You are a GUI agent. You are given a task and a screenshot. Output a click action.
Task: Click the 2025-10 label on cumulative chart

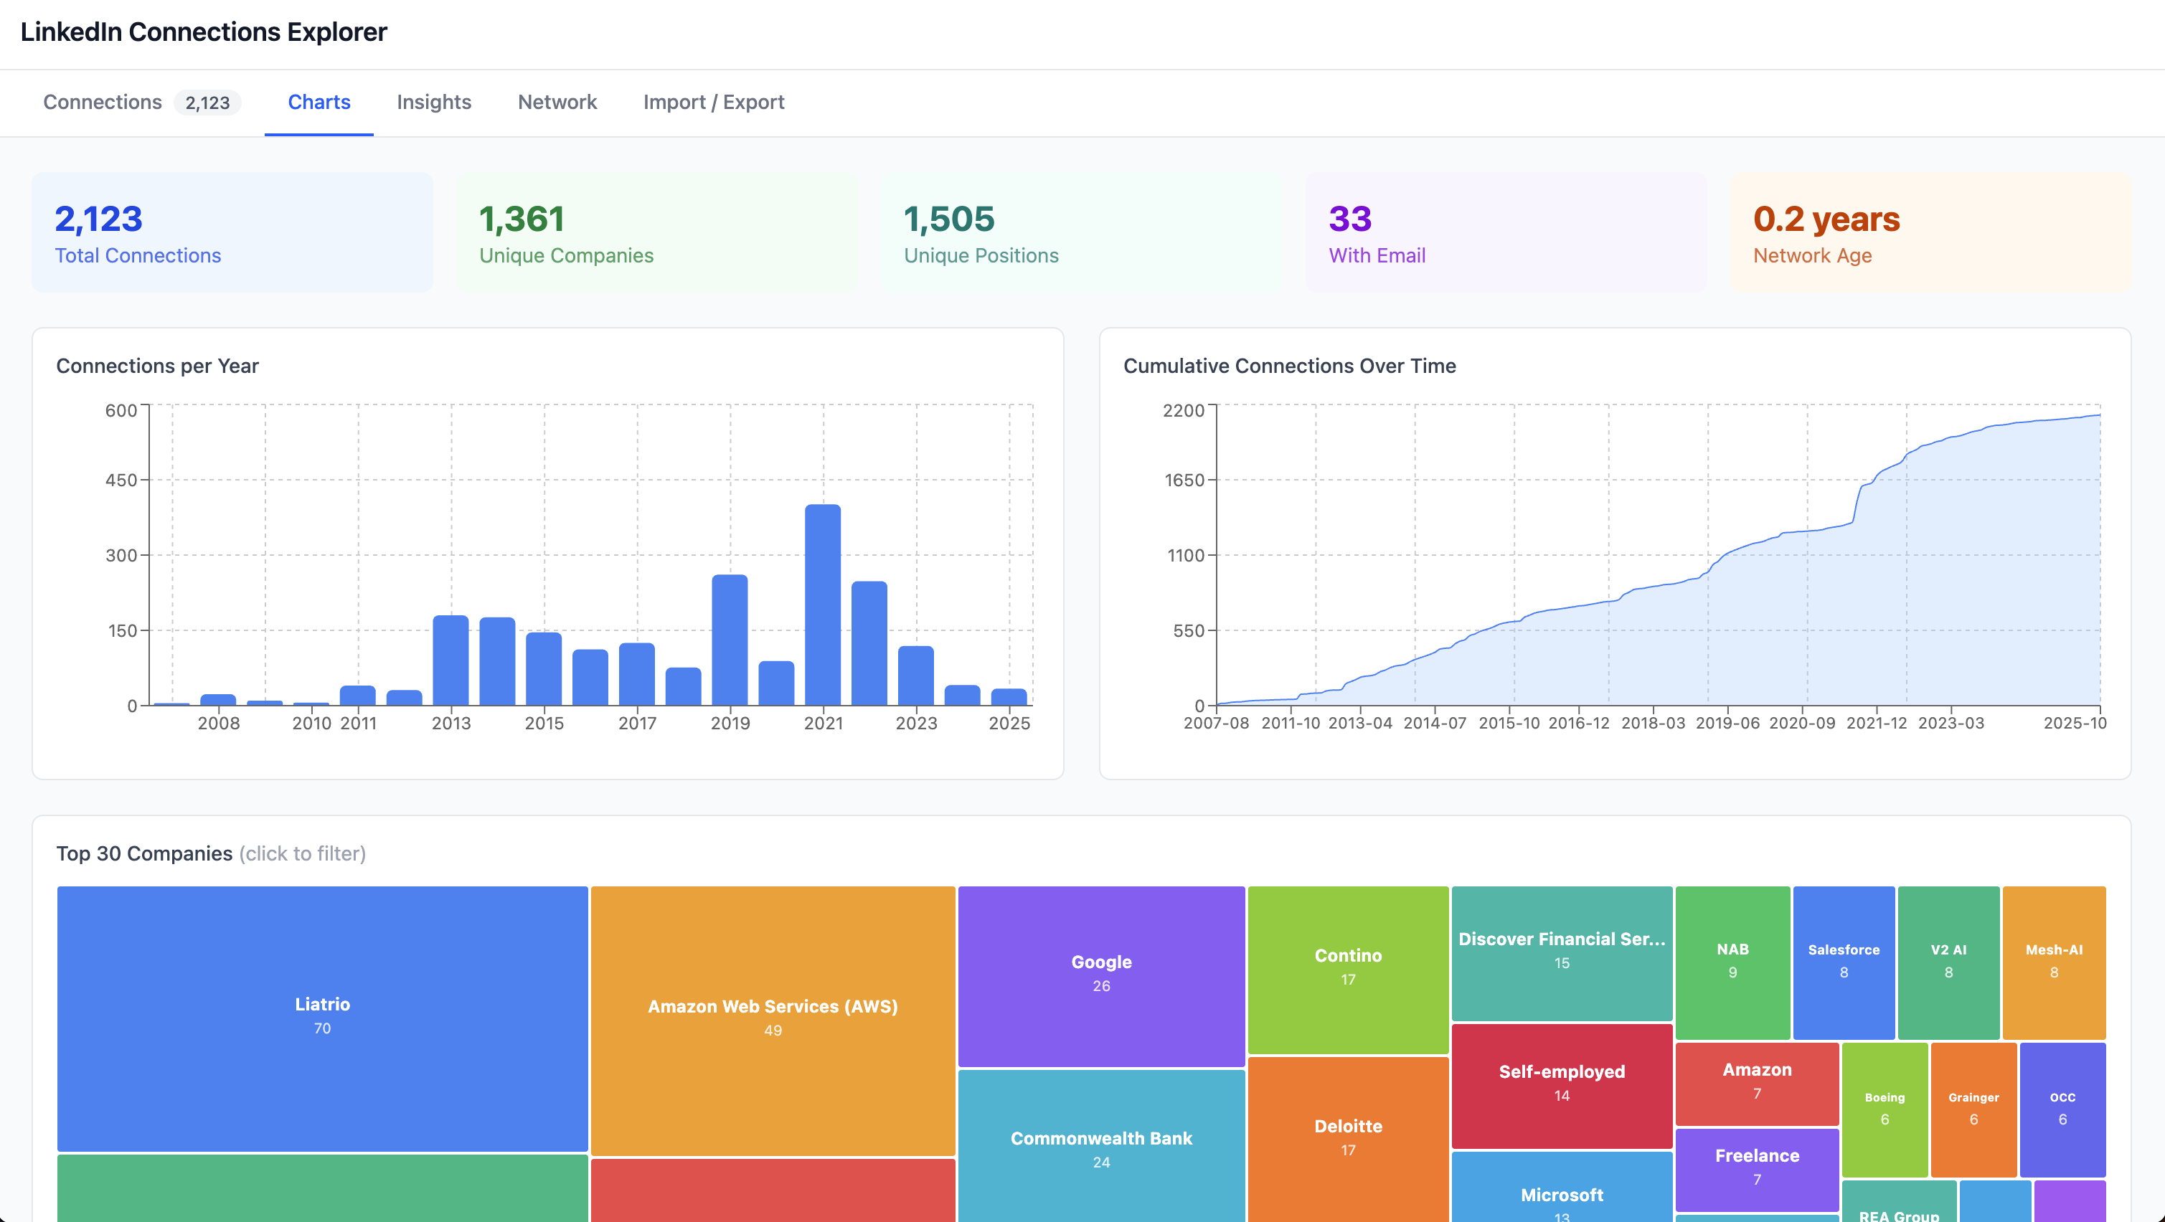[2074, 723]
